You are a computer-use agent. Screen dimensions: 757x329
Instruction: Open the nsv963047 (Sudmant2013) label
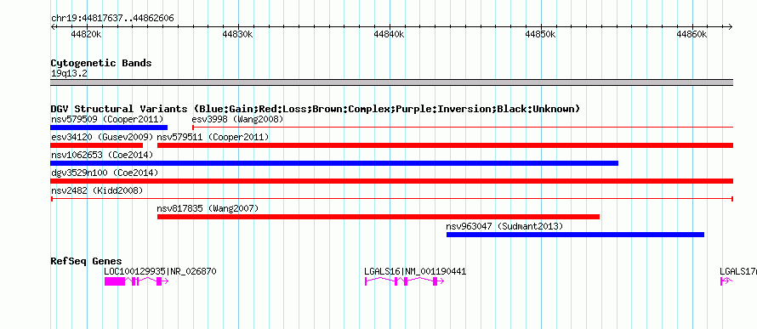click(x=504, y=226)
